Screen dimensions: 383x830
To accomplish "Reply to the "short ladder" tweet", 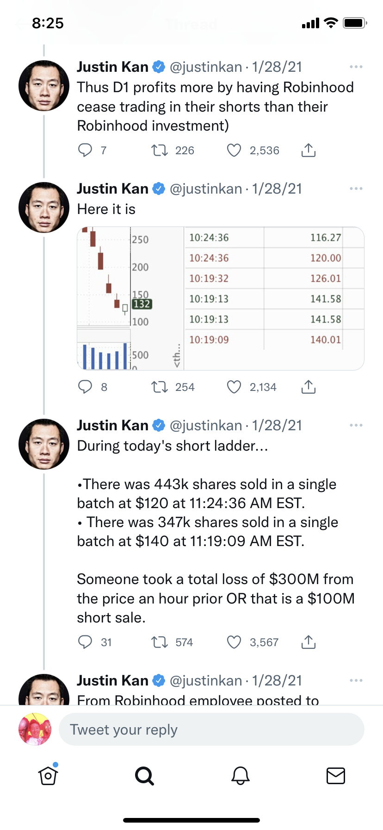I will click(x=85, y=642).
